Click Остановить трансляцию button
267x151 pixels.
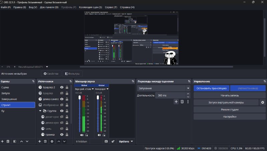click(212, 88)
